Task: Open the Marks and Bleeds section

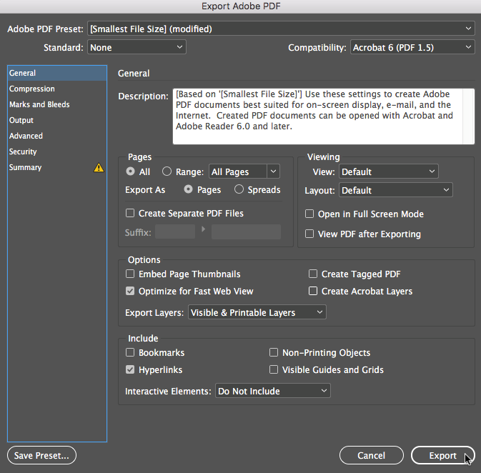Action: pos(39,104)
